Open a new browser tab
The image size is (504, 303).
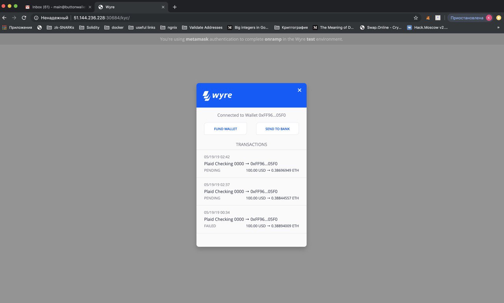click(x=175, y=7)
